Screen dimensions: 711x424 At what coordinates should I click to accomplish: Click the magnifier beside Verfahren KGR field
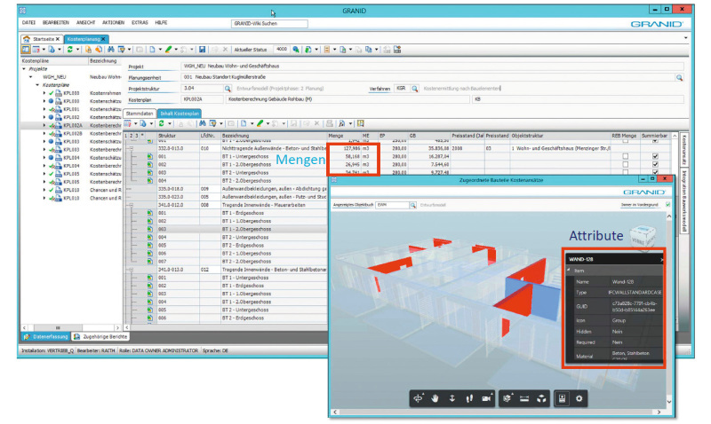[414, 89]
